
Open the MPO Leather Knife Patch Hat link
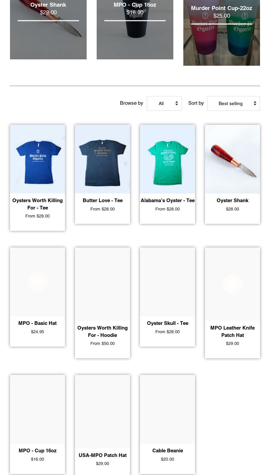[x=232, y=332]
